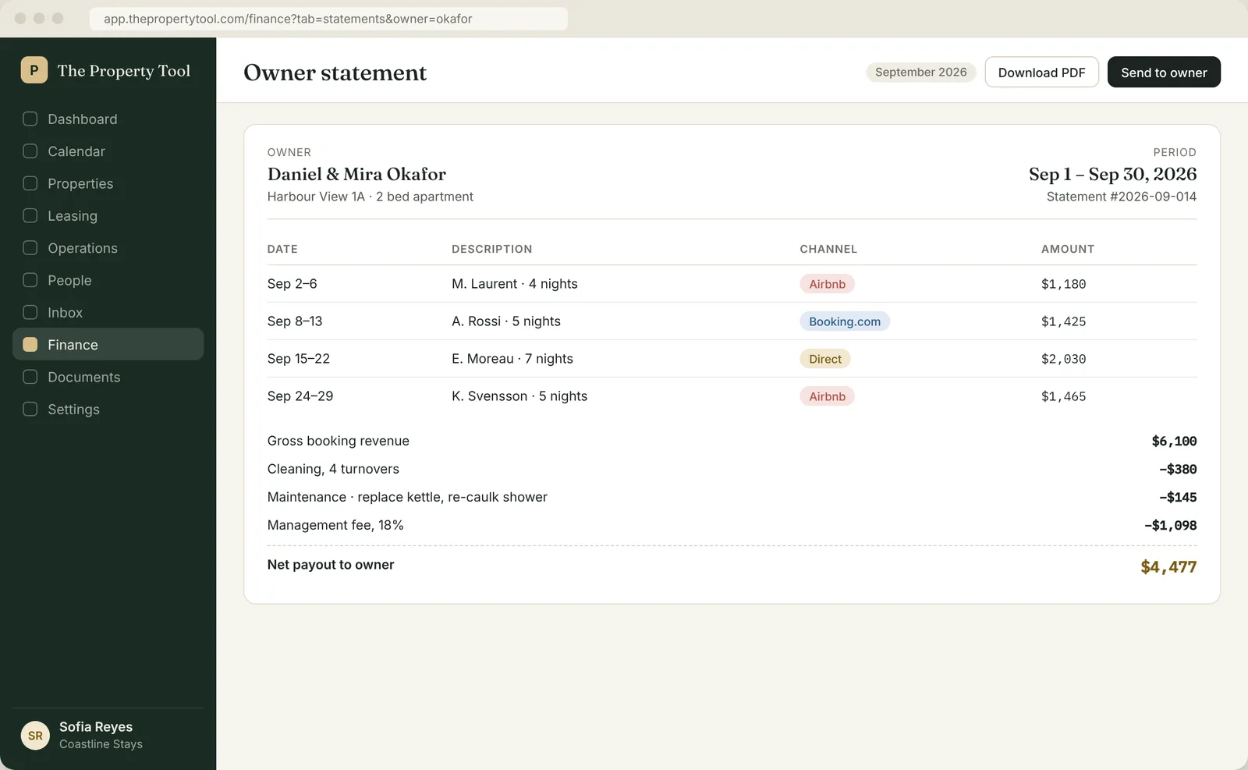
Task: Click the Sep 2–6 date cell
Action: 292,284
